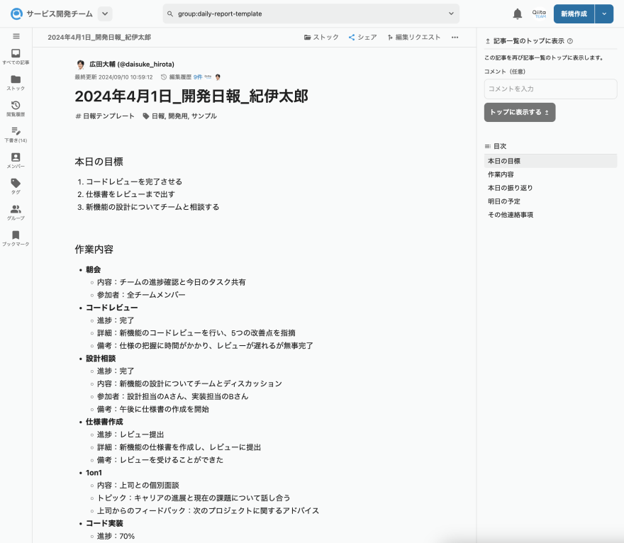Image resolution: width=624 pixels, height=543 pixels.
Task: Open グループ in sidebar
Action: (x=16, y=213)
